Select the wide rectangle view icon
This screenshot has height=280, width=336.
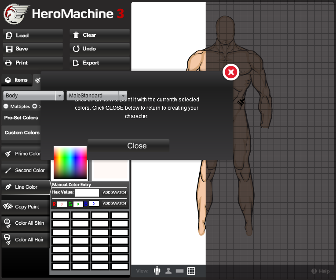(179, 271)
